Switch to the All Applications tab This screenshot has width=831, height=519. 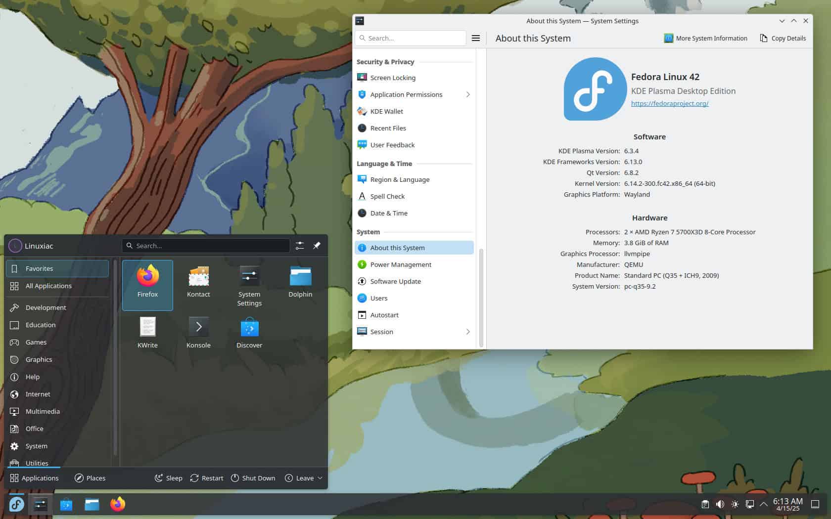pyautogui.click(x=49, y=286)
